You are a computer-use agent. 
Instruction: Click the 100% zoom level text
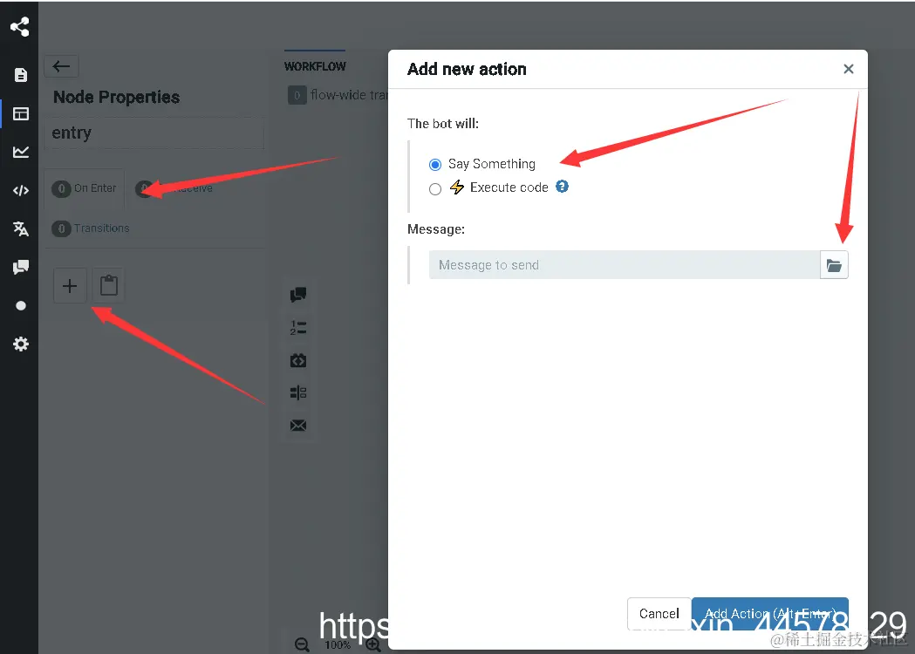click(x=338, y=644)
